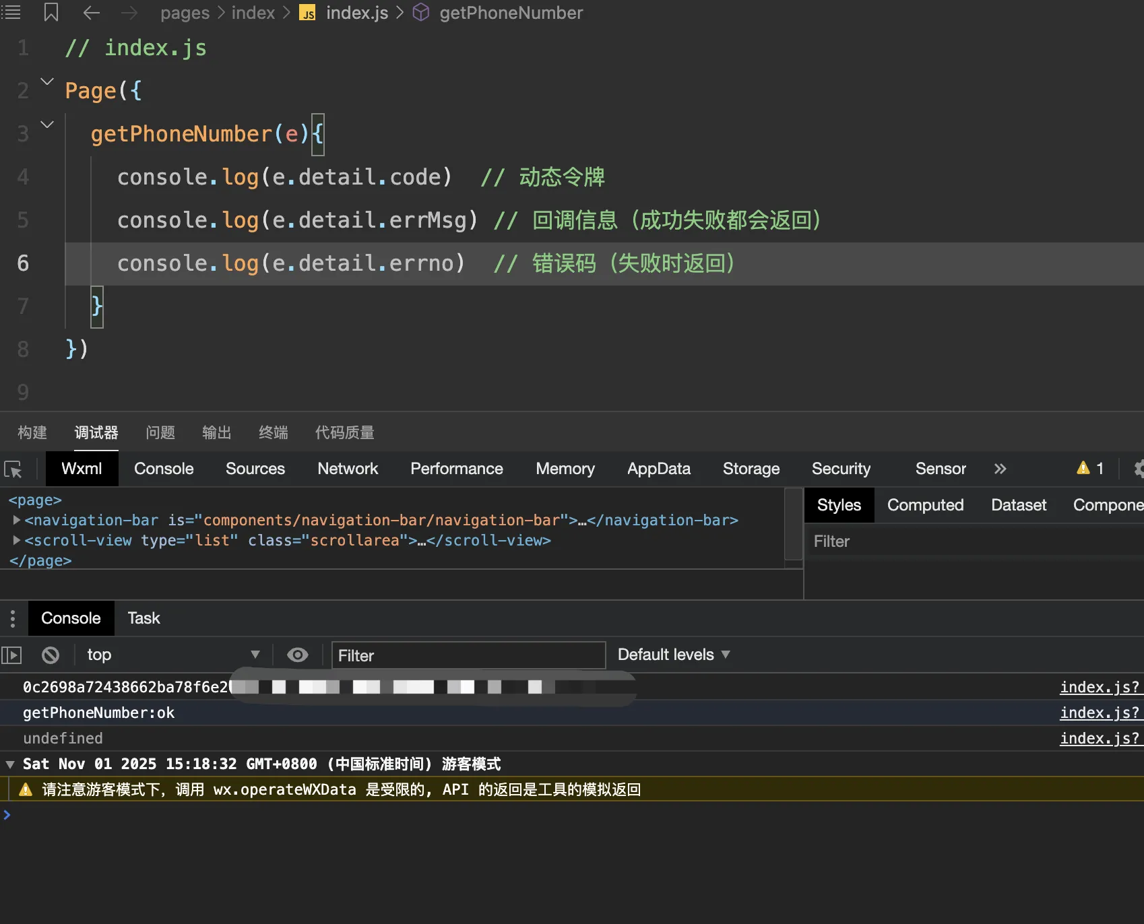Navigate back with the left arrow
The image size is (1144, 924).
point(91,13)
